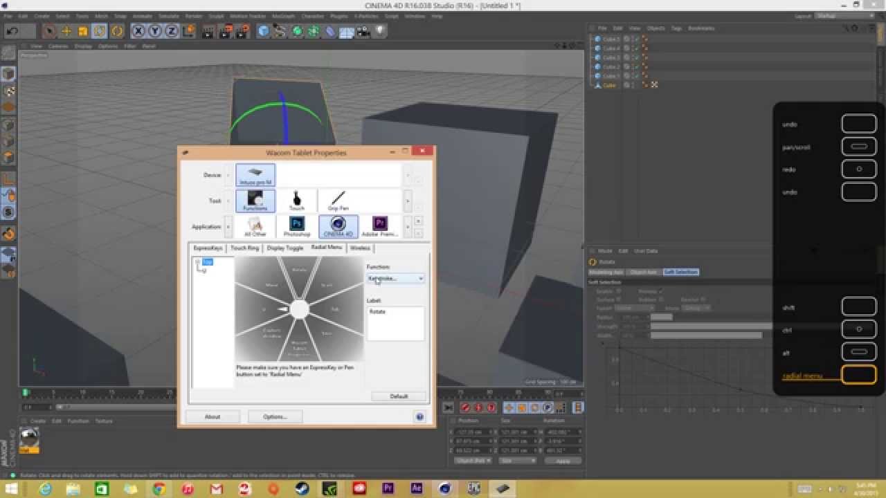
Task: Switch to the Display Toggle tab
Action: [x=285, y=248]
